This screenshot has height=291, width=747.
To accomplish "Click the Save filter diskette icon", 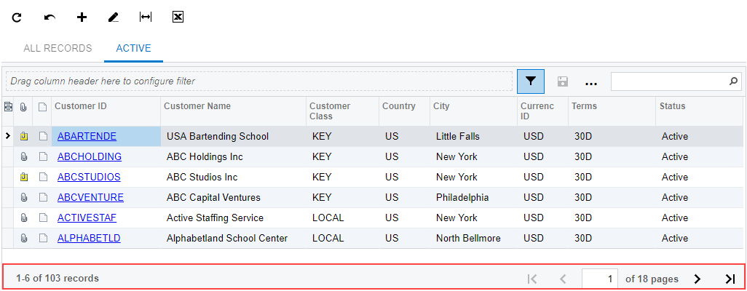I will click(x=563, y=81).
